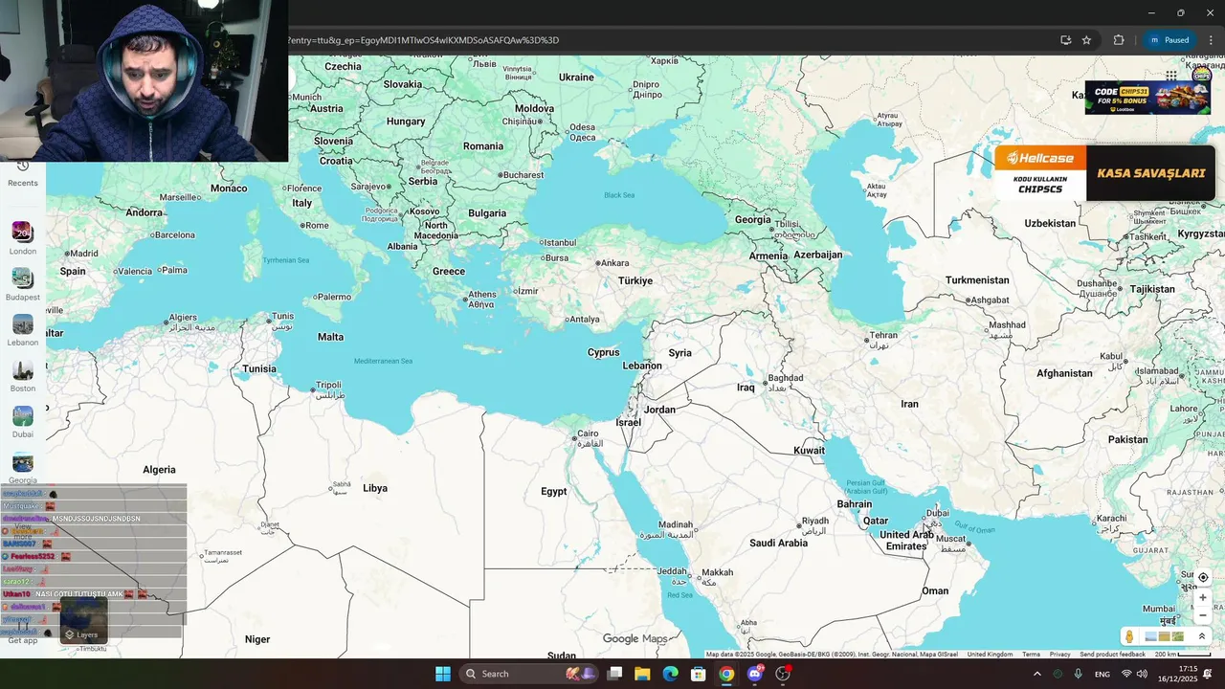Zoom in with the plus button
Viewport: 1225px width, 689px height.
click(x=1203, y=597)
